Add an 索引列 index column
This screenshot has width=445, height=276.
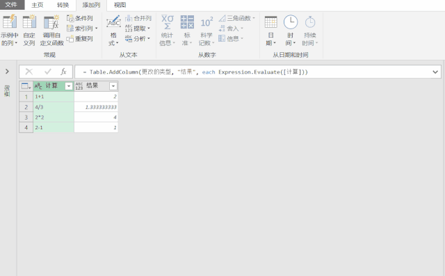80,29
